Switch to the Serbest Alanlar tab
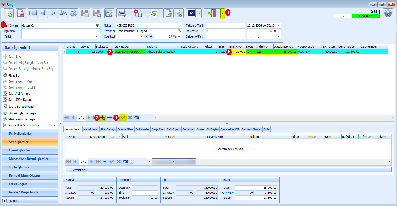Viewport: 397px width, 206px height. pyautogui.click(x=251, y=129)
